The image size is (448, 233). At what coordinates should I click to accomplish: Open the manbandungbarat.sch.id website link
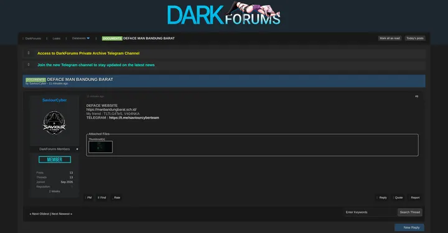click(x=111, y=109)
